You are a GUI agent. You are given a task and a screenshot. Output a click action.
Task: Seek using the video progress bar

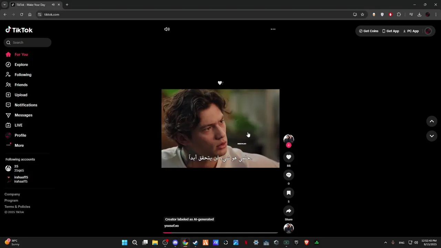[x=220, y=233]
